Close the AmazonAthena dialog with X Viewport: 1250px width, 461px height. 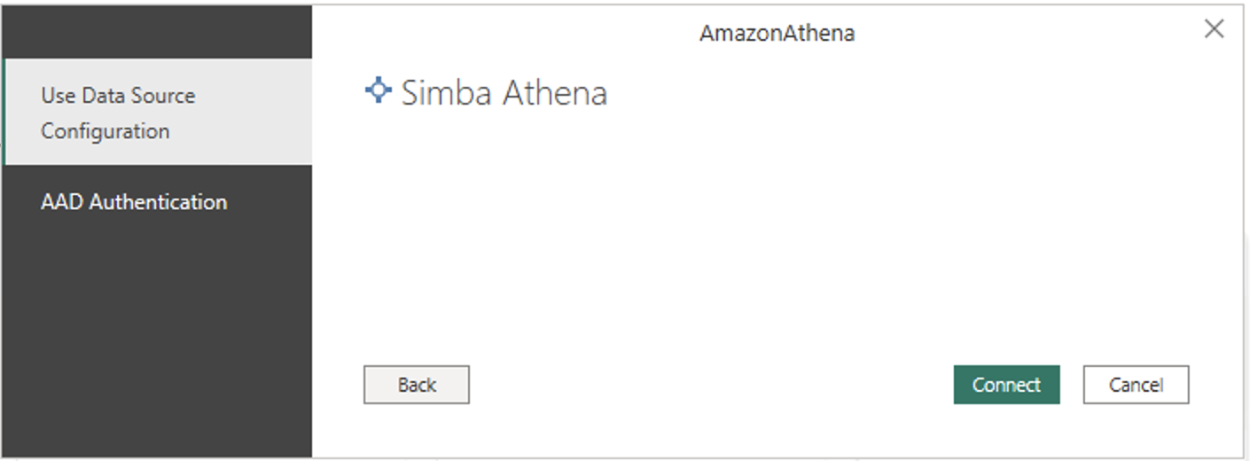click(x=1214, y=29)
